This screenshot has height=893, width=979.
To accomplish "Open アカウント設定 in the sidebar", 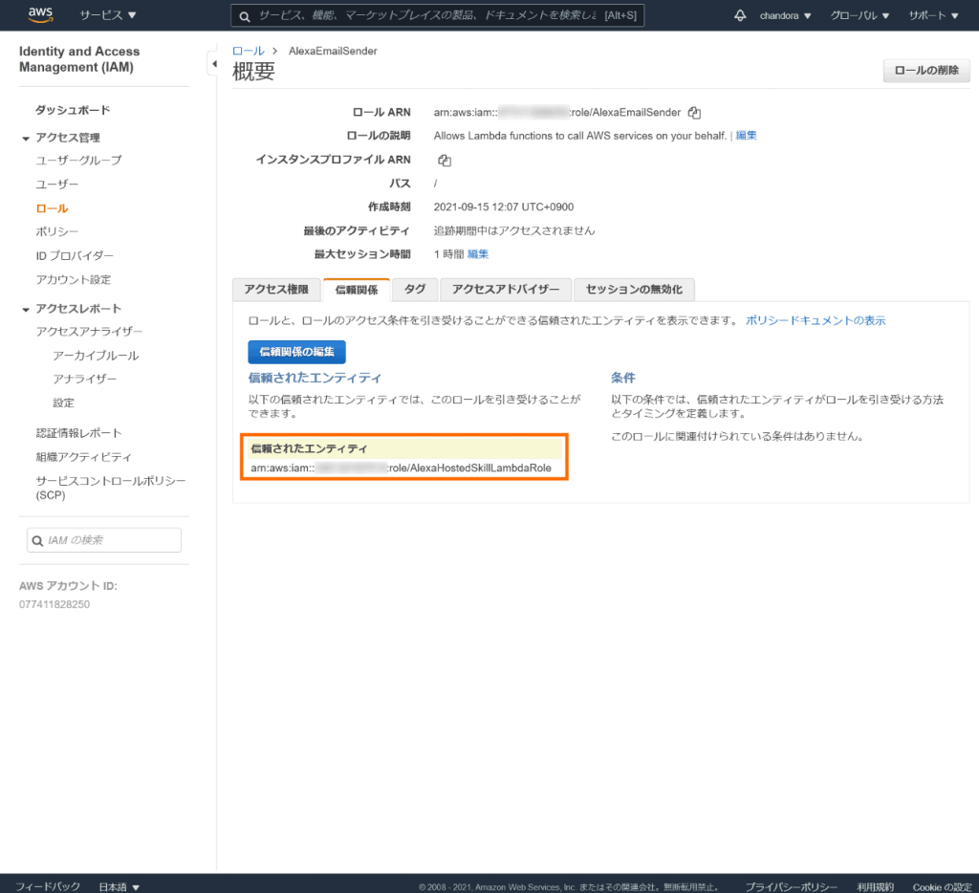I will coord(74,280).
